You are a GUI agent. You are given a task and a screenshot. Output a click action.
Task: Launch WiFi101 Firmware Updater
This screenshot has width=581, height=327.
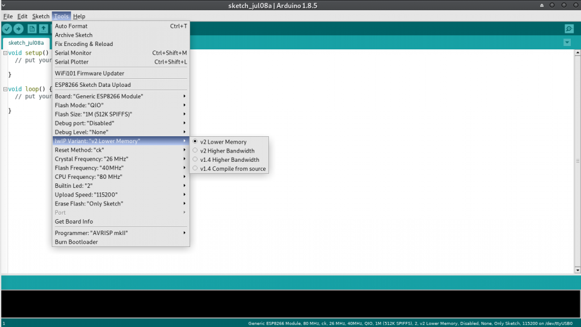(121, 73)
